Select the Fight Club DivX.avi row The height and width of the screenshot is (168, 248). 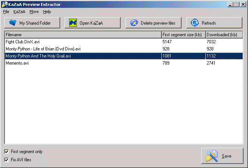pyautogui.click(x=124, y=42)
